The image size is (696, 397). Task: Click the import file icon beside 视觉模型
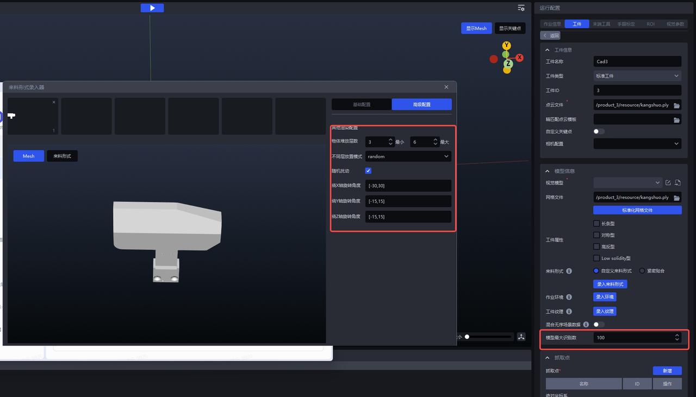click(678, 183)
